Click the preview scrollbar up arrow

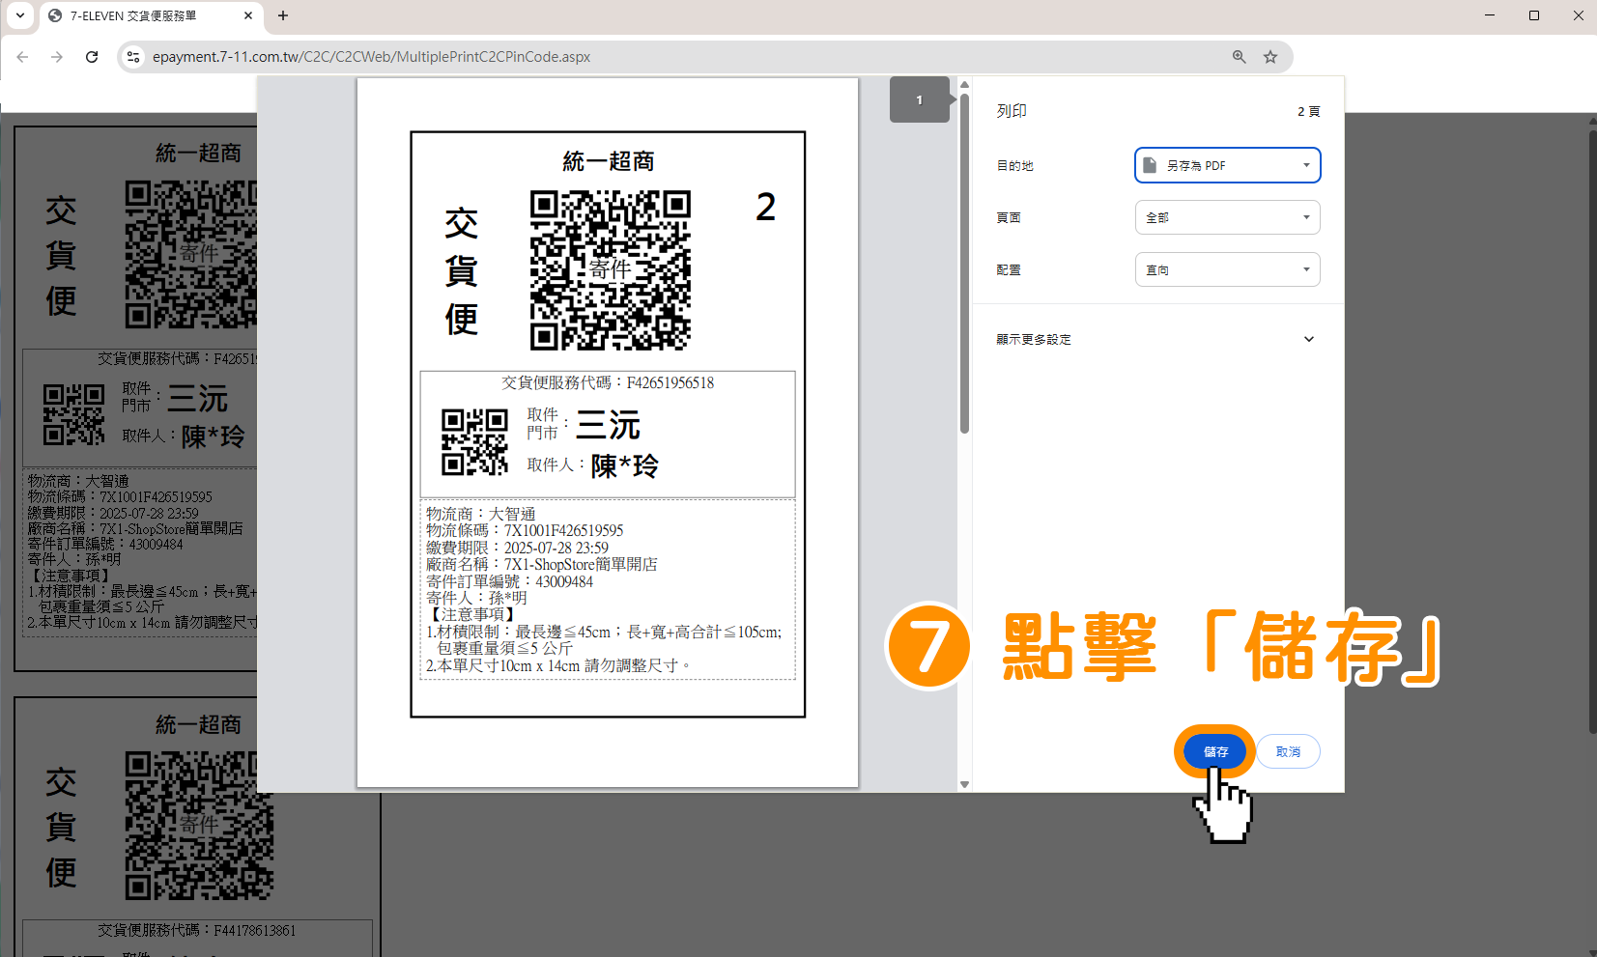click(x=964, y=85)
